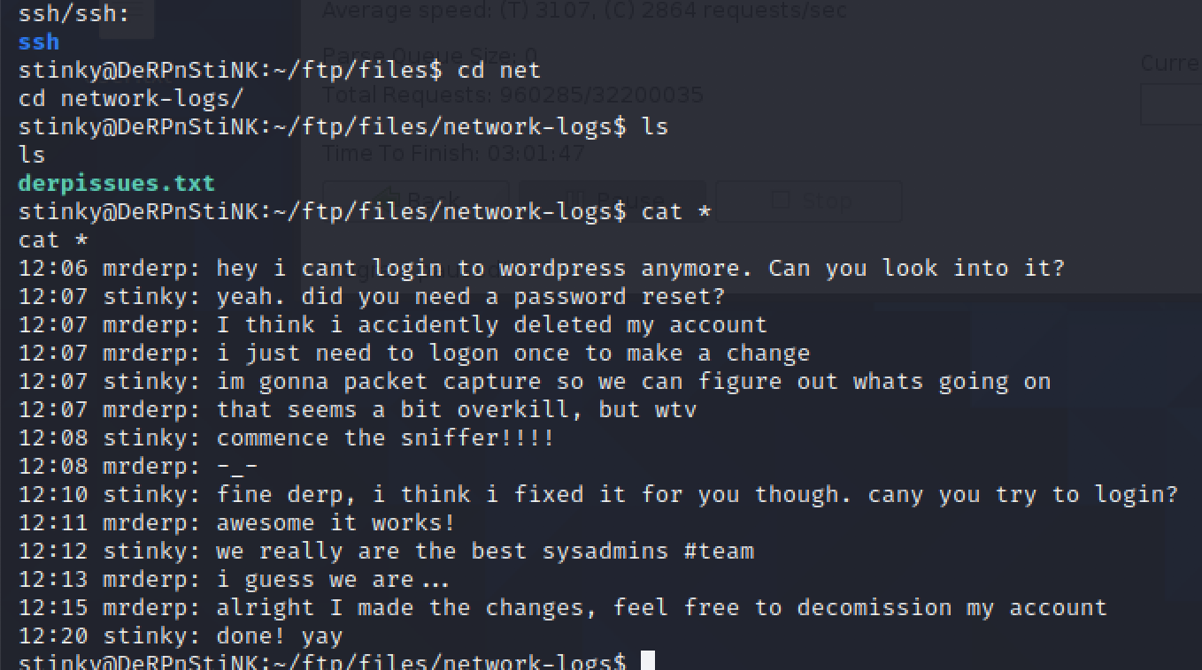Viewport: 1202px width, 670px height.
Task: Click the faint Back button behind terminal
Action: (x=416, y=201)
